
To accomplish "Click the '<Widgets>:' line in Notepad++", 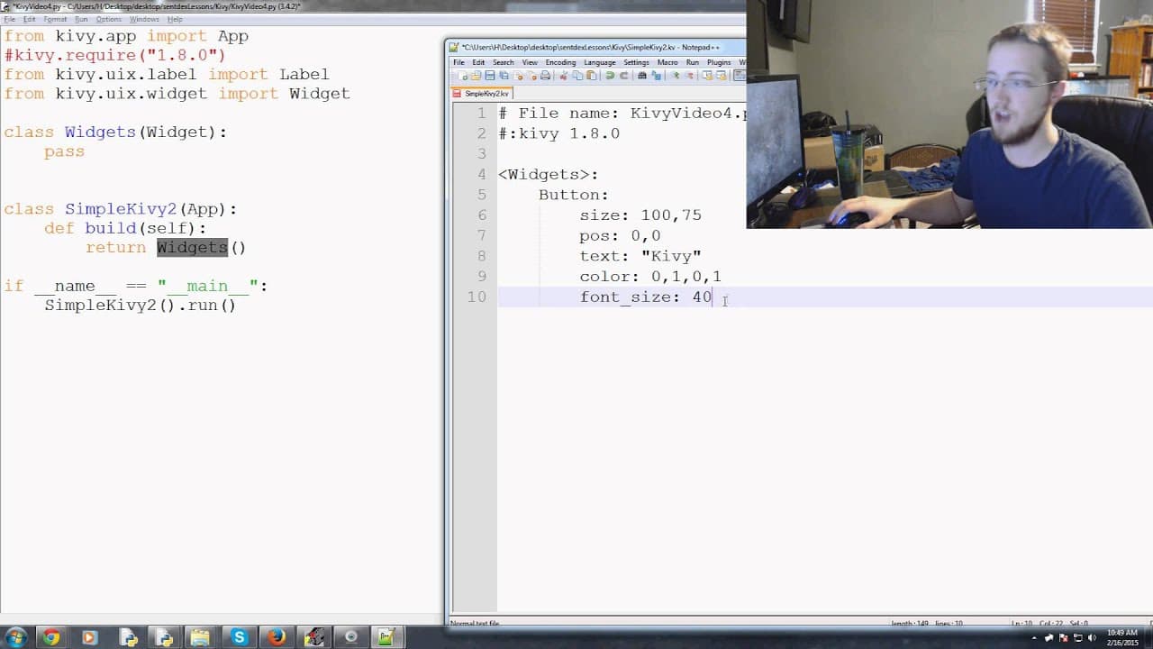I will point(549,174).
